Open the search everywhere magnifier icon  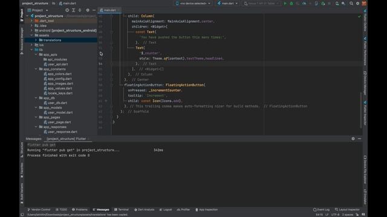pos(351,4)
